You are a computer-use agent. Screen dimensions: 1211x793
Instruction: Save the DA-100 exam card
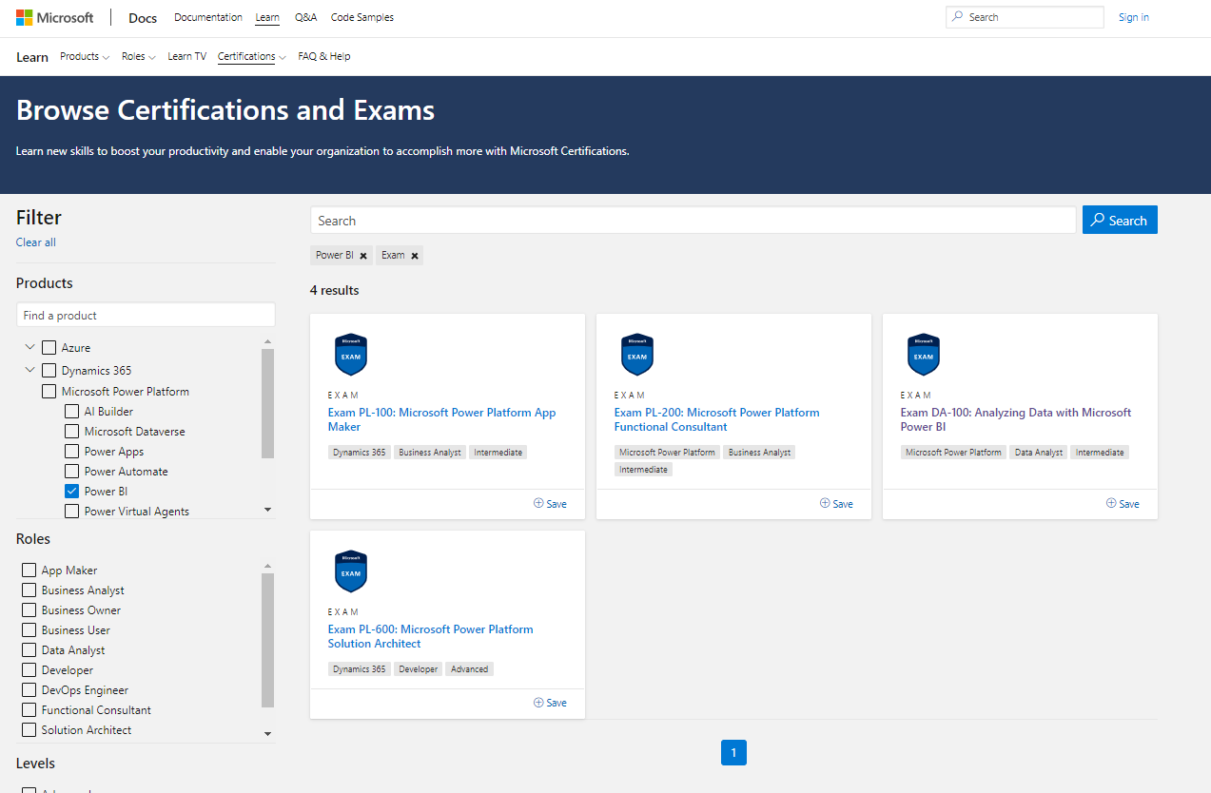coord(1123,504)
